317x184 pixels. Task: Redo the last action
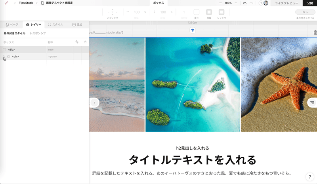click(251, 3)
